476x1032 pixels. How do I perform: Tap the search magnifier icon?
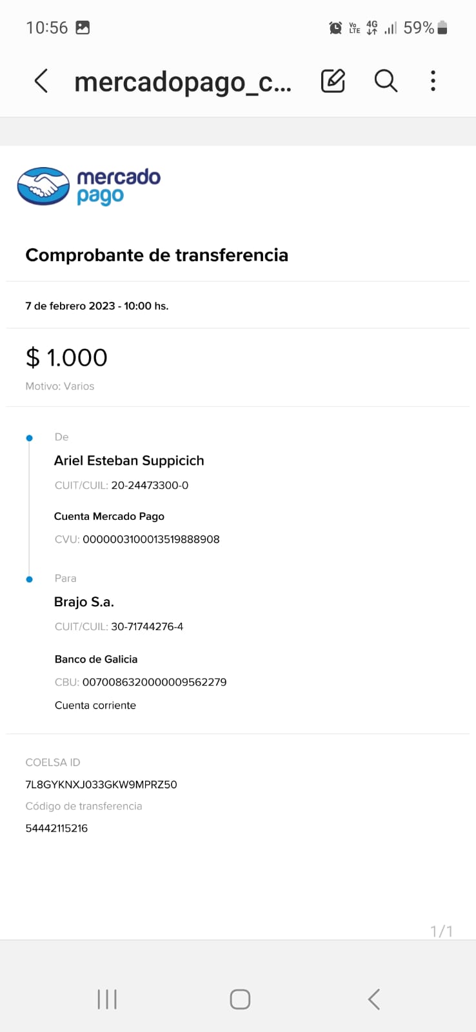tap(386, 81)
